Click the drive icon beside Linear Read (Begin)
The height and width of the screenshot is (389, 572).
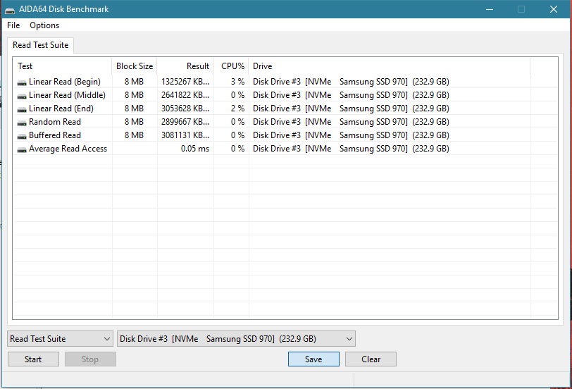click(x=22, y=83)
